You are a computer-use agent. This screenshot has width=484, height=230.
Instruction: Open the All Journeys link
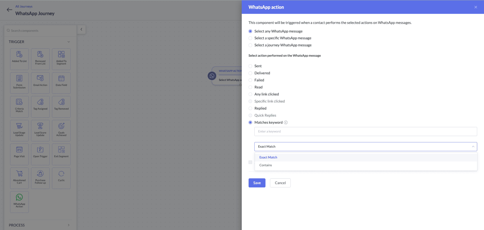coord(24,6)
